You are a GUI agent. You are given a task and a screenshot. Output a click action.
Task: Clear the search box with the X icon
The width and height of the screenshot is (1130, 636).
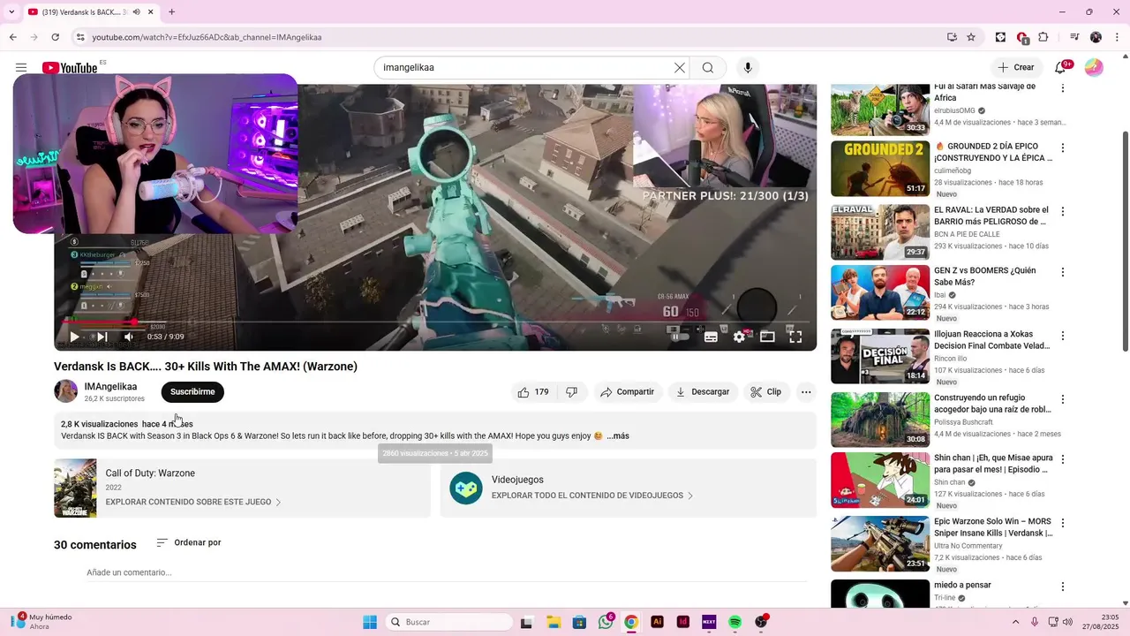pyautogui.click(x=680, y=68)
